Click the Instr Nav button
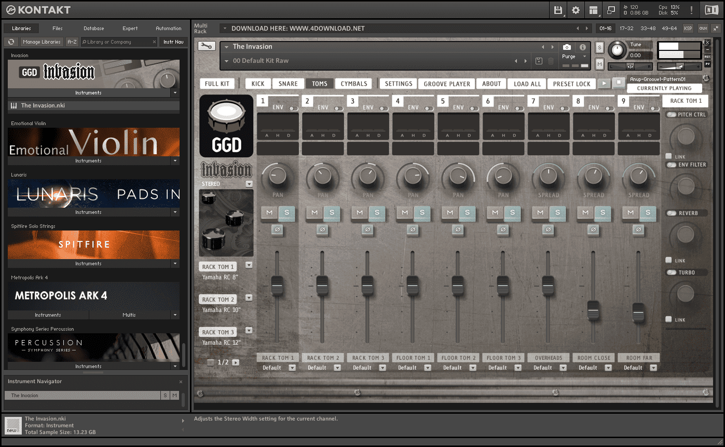The image size is (725, 447). tap(173, 42)
